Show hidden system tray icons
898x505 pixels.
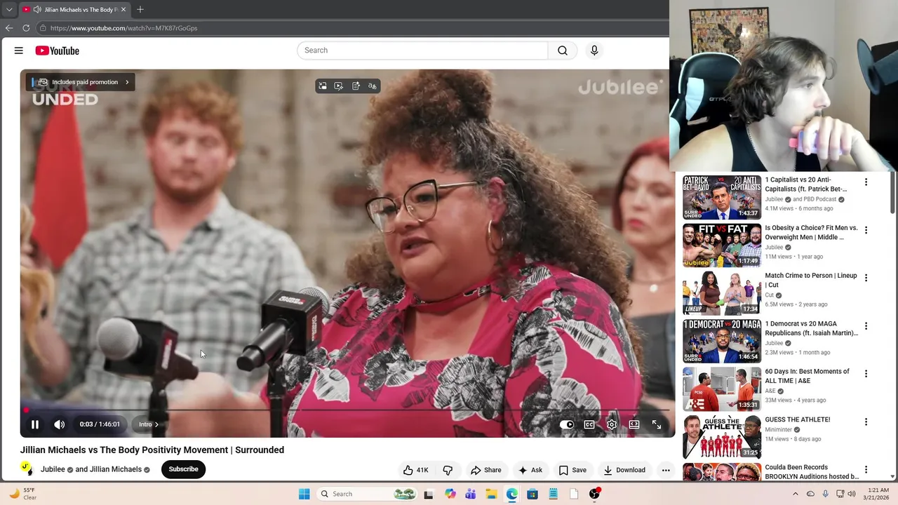(796, 494)
